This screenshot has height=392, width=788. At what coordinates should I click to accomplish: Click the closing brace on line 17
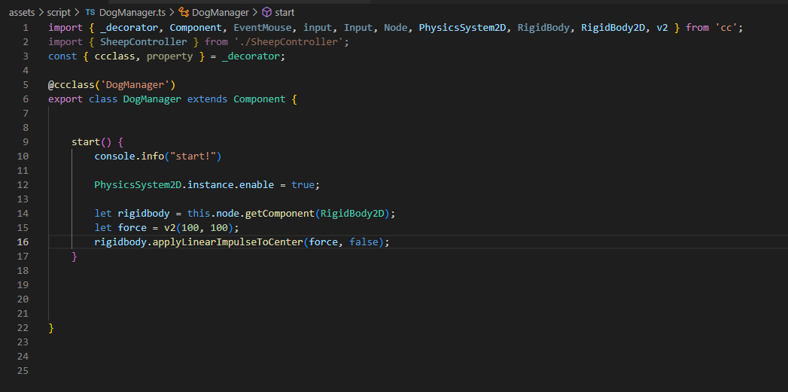point(75,257)
